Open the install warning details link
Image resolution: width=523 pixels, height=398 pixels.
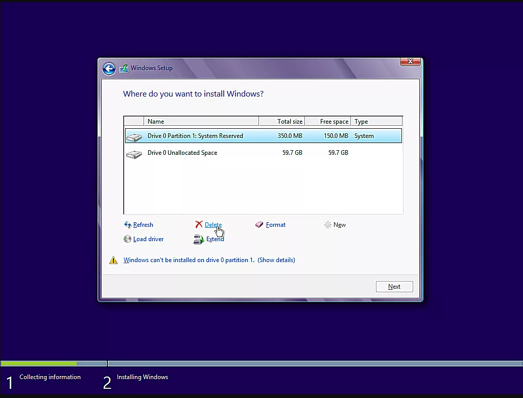tap(209, 260)
